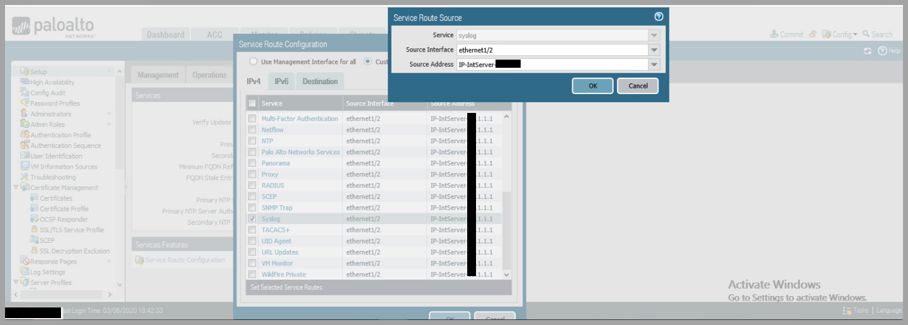The image size is (908, 325).
Task: Open Config Audit in the sidebar
Action: pyautogui.click(x=48, y=93)
